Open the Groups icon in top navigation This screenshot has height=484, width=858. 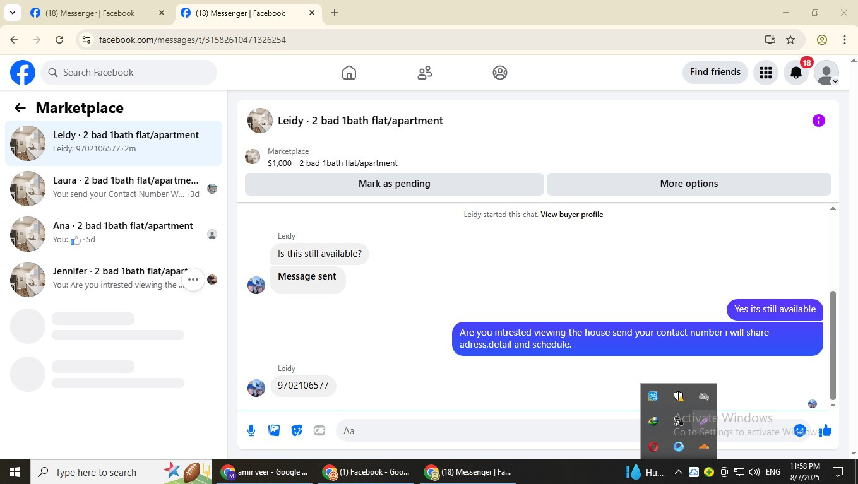point(500,73)
